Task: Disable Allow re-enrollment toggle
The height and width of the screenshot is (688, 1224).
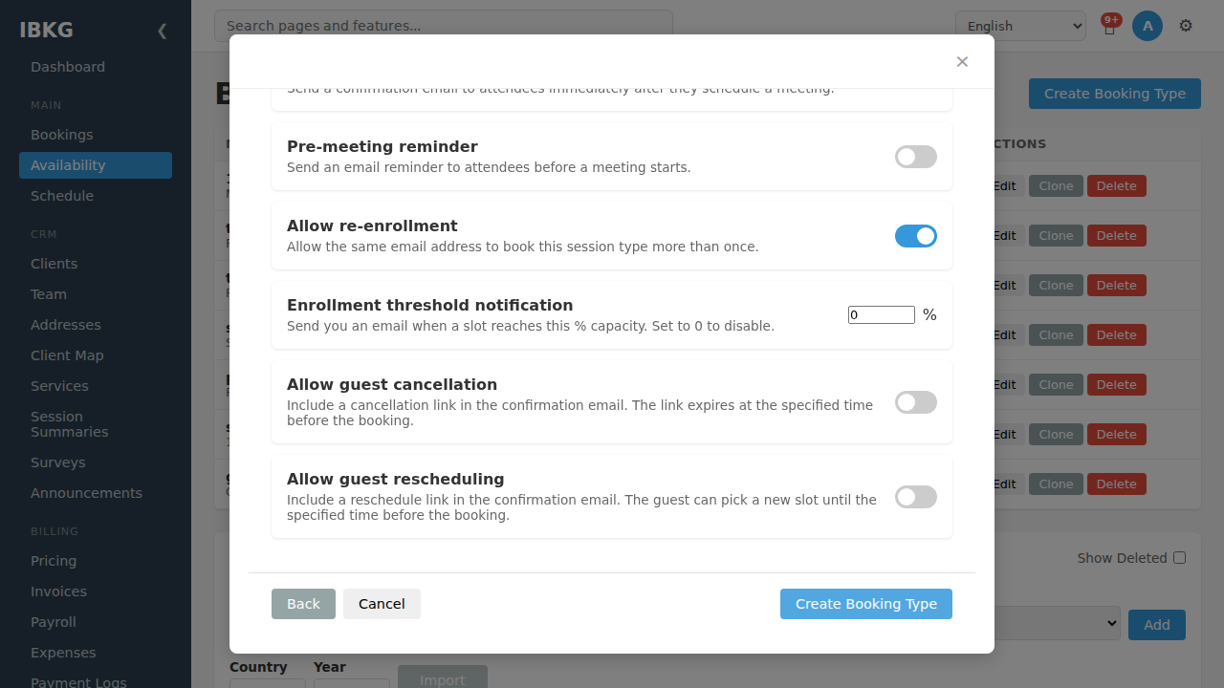Action: 916,236
